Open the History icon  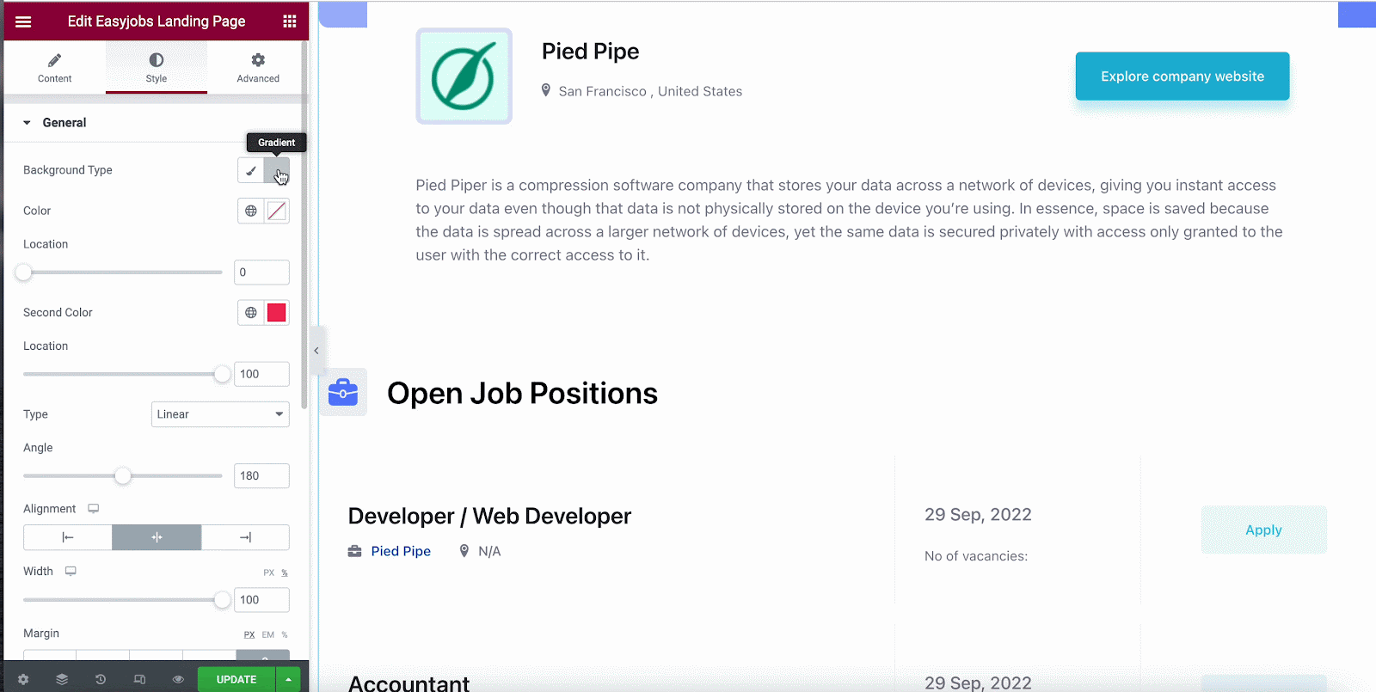[101, 679]
